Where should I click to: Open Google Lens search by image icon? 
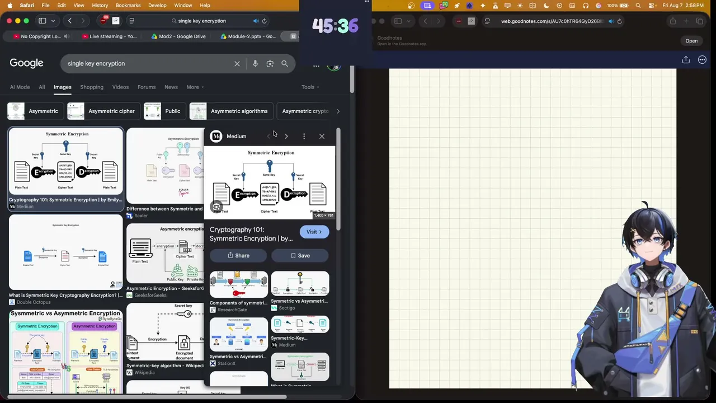(270, 64)
